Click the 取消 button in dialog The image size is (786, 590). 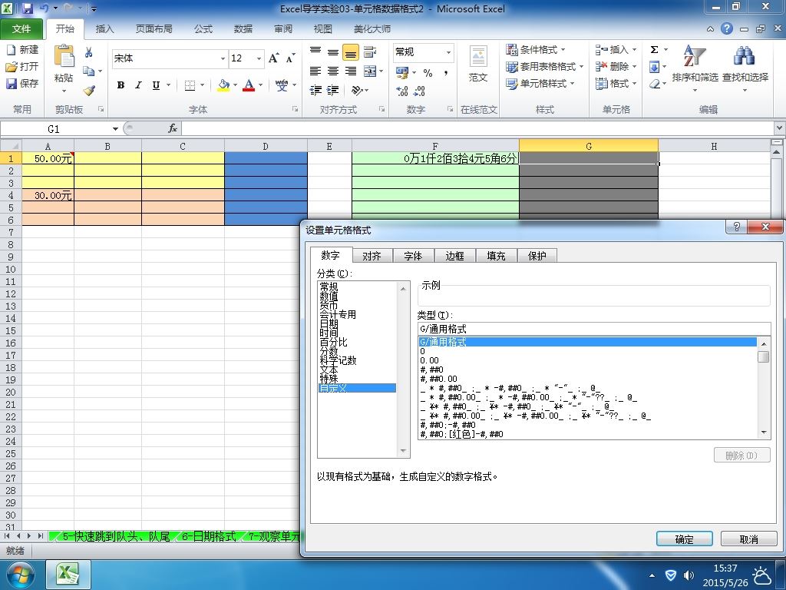tap(749, 539)
